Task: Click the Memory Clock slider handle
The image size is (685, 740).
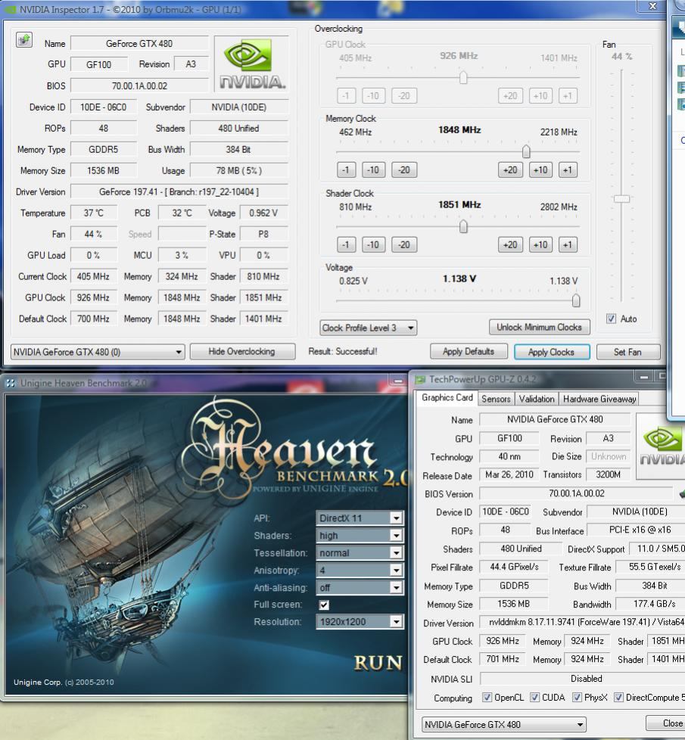Action: pyautogui.click(x=526, y=151)
